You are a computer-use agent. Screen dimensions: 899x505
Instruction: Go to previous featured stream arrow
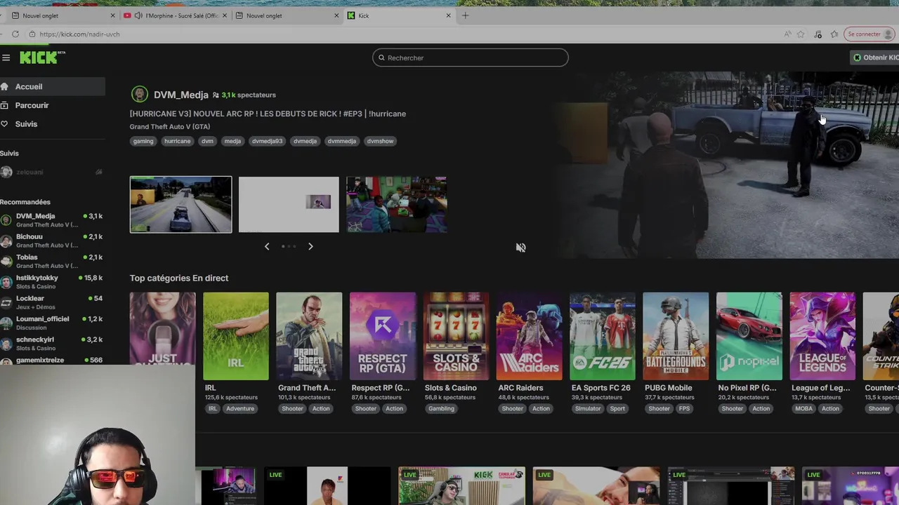pos(267,246)
